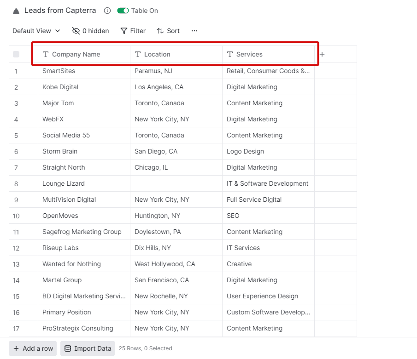Click the Los Angeles, CA location cell
Viewport: 417px width, 359px height.
[x=176, y=87]
